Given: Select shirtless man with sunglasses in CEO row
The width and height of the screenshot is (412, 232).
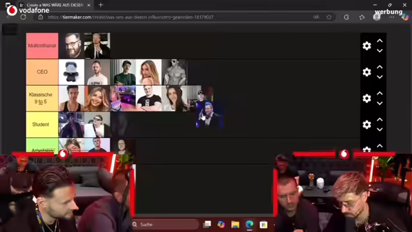Looking at the screenshot, I should [174, 72].
